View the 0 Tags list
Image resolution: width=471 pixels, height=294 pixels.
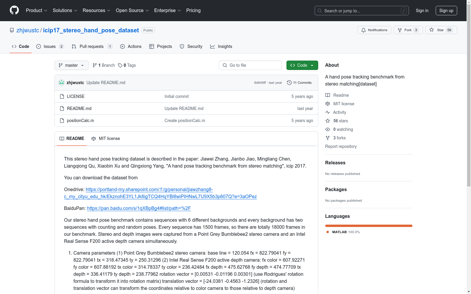pos(127,65)
